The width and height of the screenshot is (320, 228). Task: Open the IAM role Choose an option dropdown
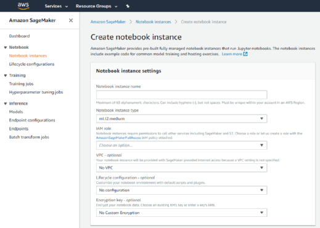coord(181,145)
